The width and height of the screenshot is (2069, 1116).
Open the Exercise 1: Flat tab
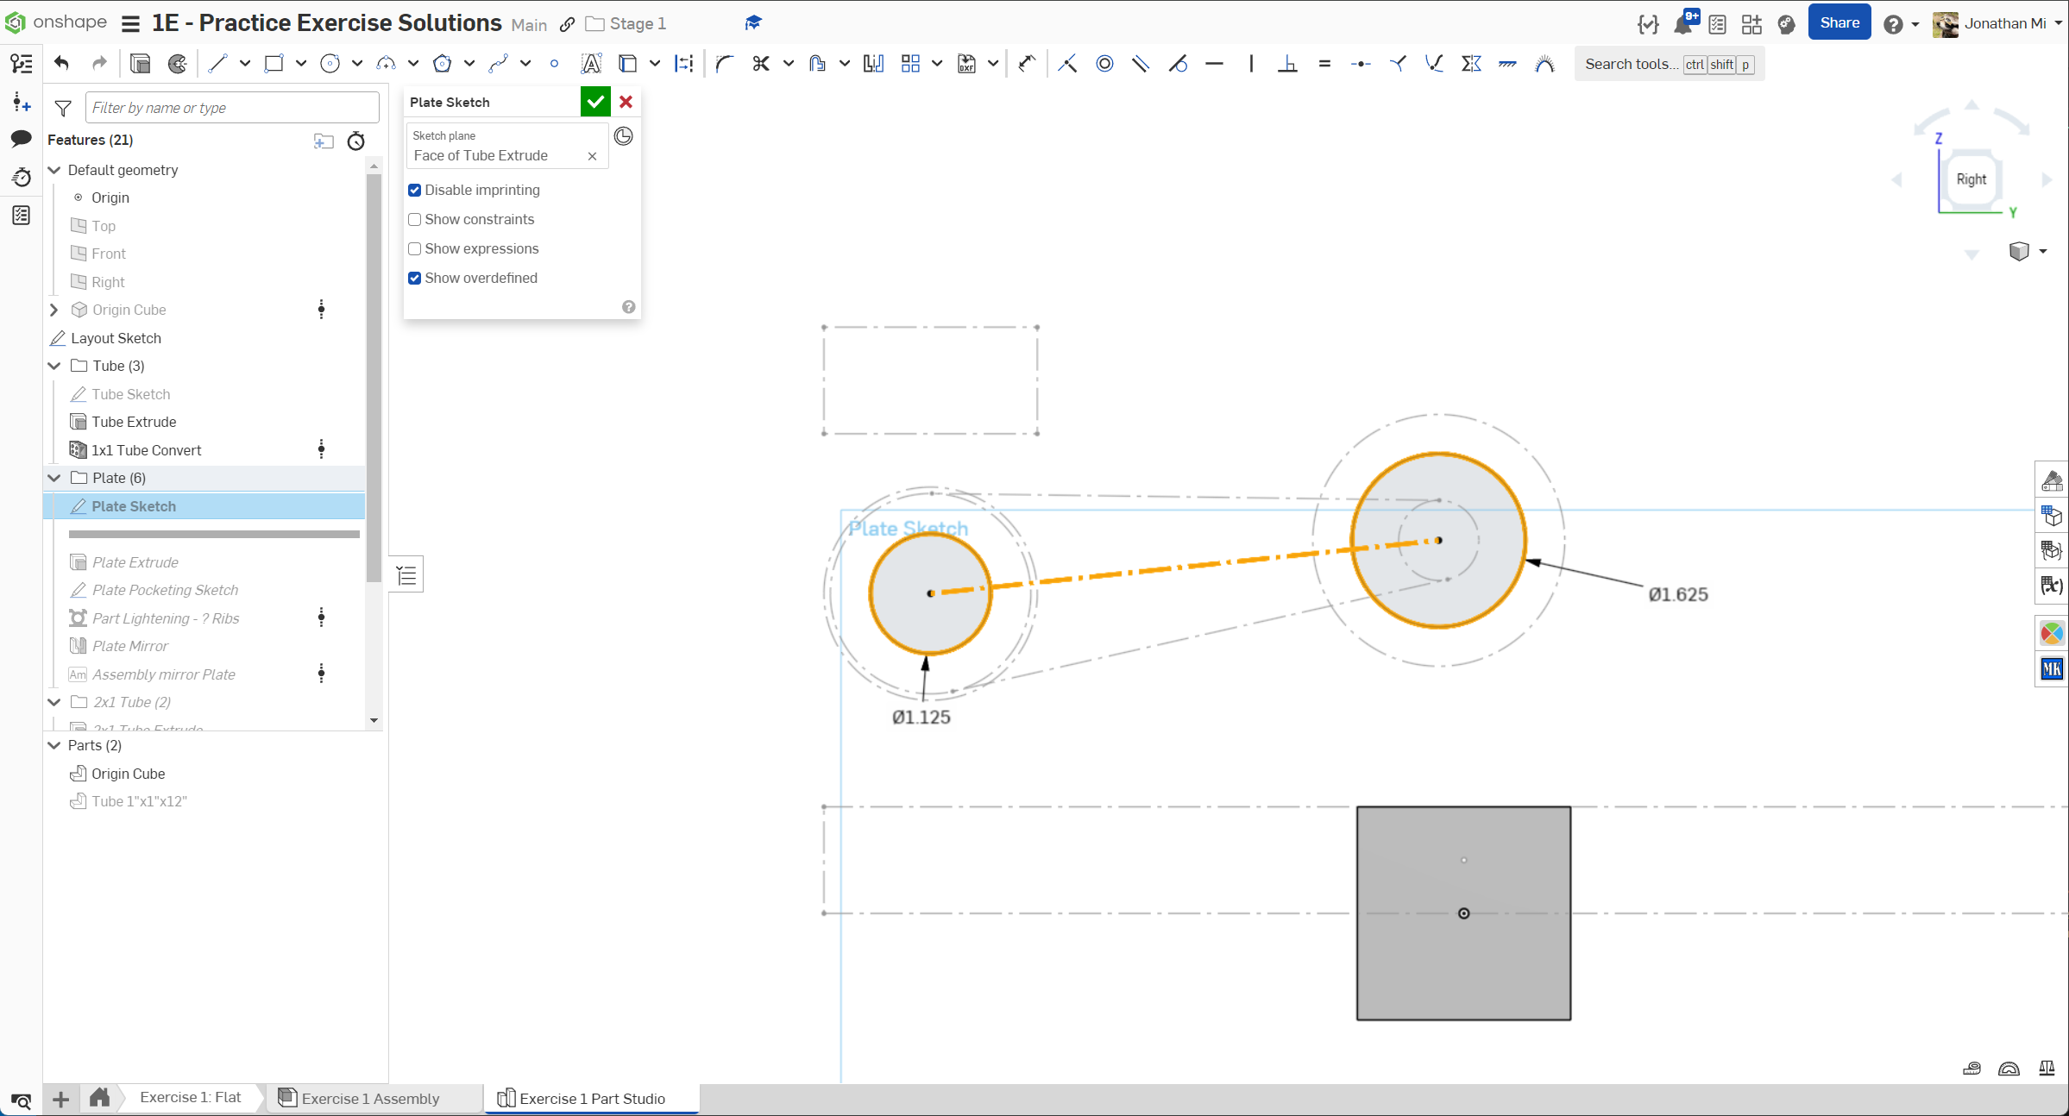tap(190, 1097)
